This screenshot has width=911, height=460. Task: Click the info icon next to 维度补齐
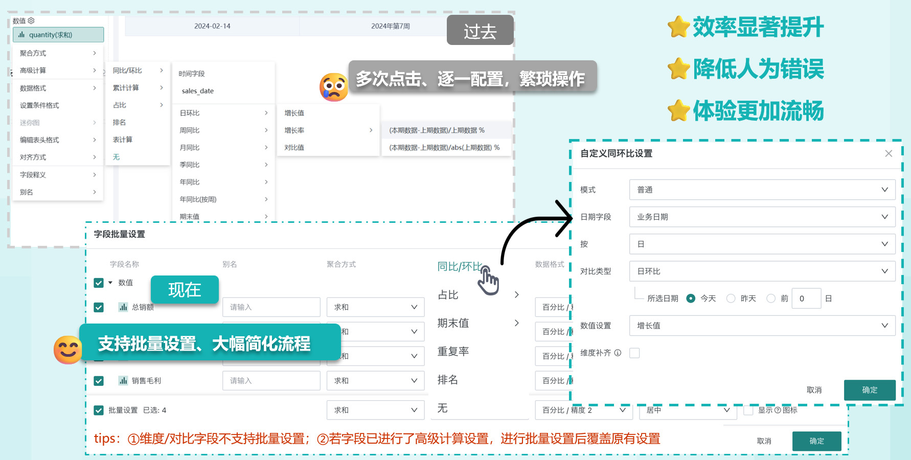(x=618, y=353)
